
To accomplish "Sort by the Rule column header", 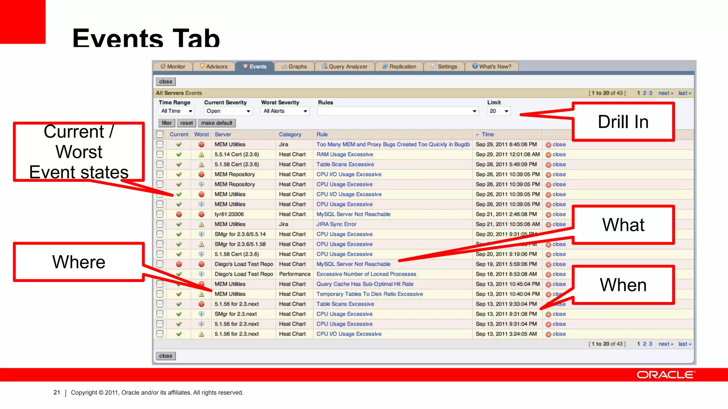I will pyautogui.click(x=322, y=135).
